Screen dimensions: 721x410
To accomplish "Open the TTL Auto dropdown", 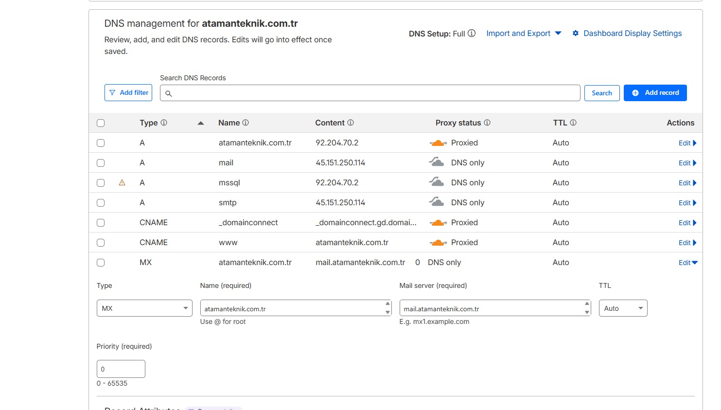I will click(x=623, y=308).
